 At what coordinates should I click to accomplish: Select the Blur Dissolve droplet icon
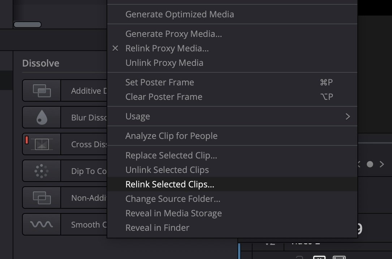pos(42,118)
